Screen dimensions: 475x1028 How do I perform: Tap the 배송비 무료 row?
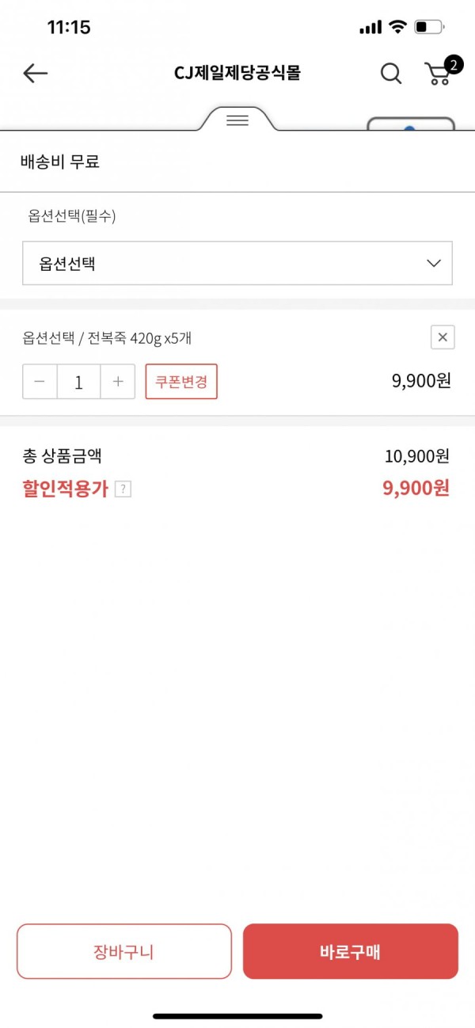237,162
